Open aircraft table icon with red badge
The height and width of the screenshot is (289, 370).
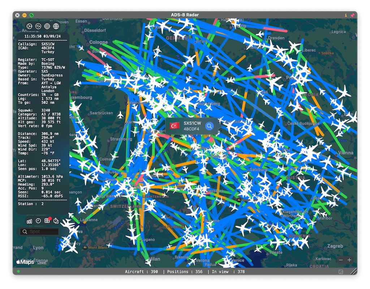click(x=47, y=220)
